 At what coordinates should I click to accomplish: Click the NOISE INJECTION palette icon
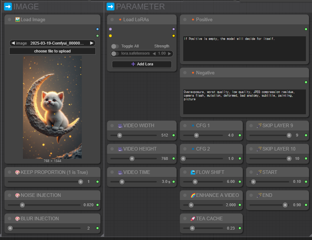(18, 195)
